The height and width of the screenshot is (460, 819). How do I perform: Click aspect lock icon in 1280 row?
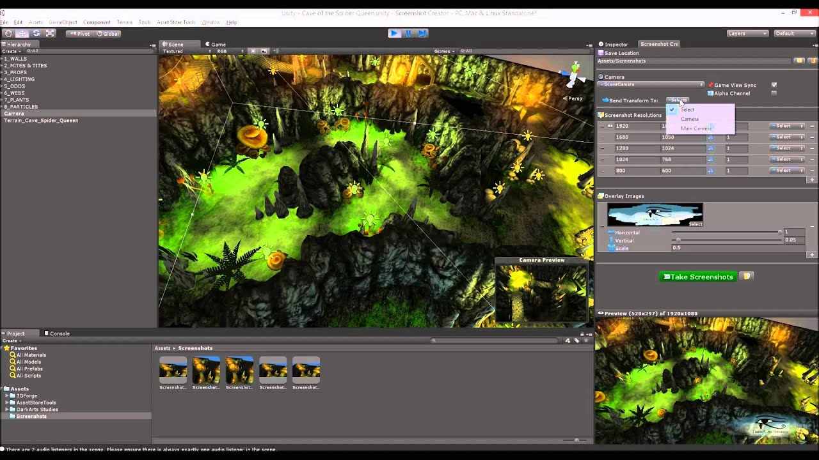[710, 148]
